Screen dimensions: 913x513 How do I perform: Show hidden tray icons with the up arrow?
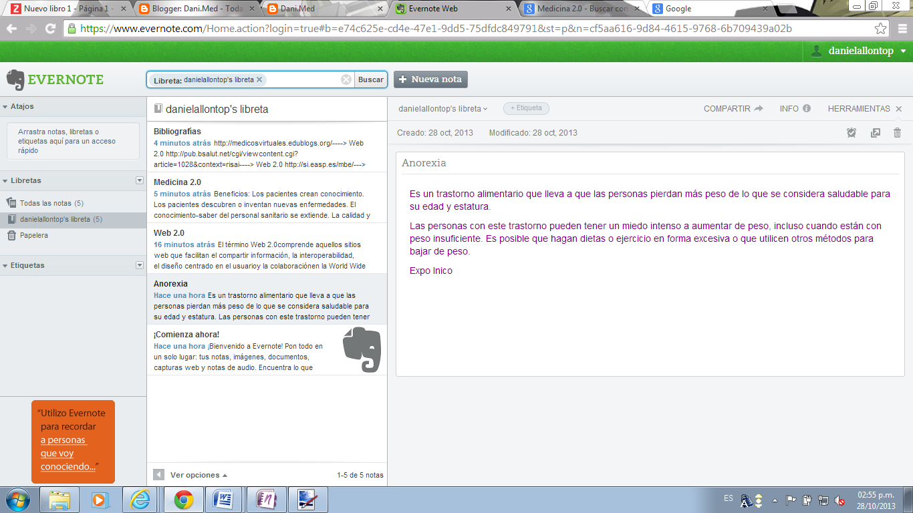775,500
